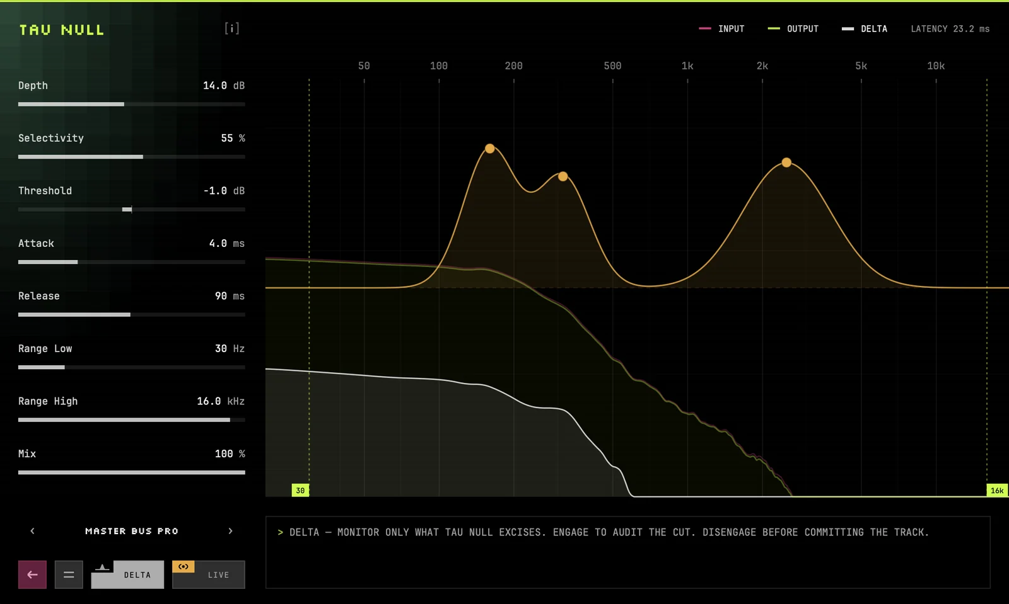
Task: Toggle INPUT curve in the legend
Action: 721,29
